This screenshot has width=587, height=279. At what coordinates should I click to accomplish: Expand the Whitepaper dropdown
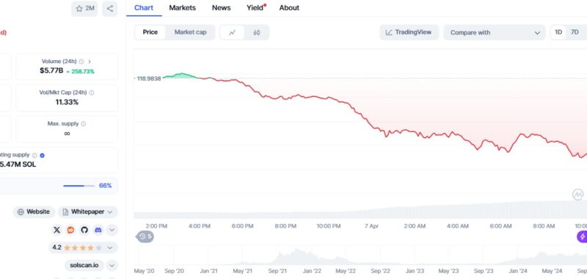click(88, 212)
